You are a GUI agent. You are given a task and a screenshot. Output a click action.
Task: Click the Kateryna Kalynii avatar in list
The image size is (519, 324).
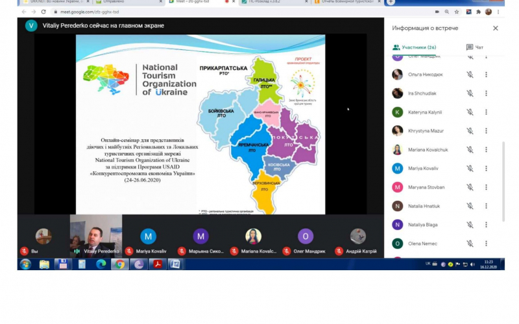[x=397, y=112]
